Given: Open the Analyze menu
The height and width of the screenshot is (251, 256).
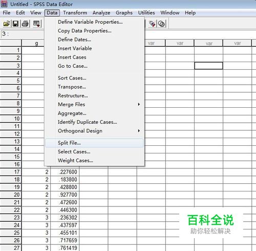Looking at the screenshot, I should 101,13.
